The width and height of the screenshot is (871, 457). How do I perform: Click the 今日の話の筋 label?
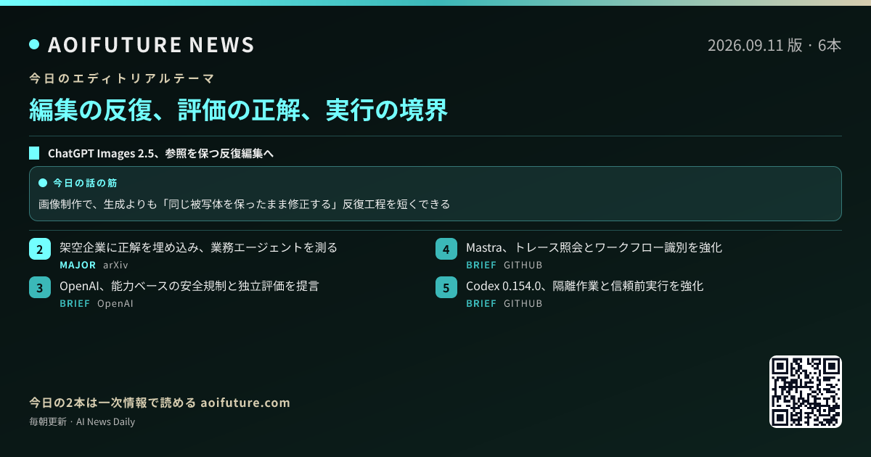click(x=85, y=182)
